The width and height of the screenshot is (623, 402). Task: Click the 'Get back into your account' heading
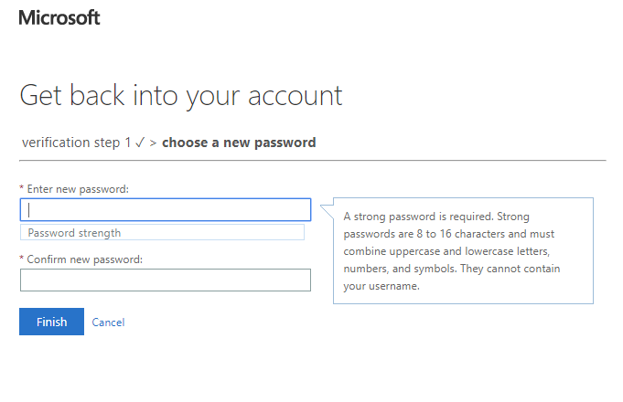point(180,95)
